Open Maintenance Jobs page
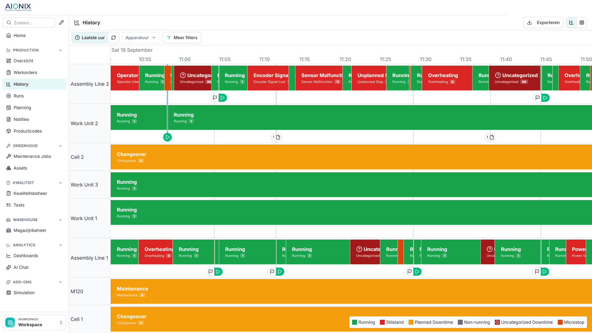Viewport: 592px width, 333px height. tap(34, 156)
